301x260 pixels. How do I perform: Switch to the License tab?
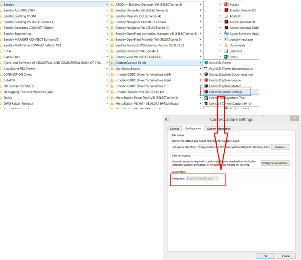(x=174, y=129)
